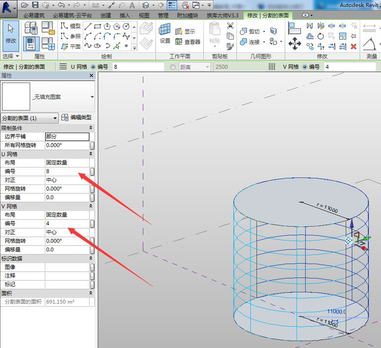This screenshot has height=348, width=381.
Task: Click the save icon in quick access toolbar
Action: (x=35, y=5)
